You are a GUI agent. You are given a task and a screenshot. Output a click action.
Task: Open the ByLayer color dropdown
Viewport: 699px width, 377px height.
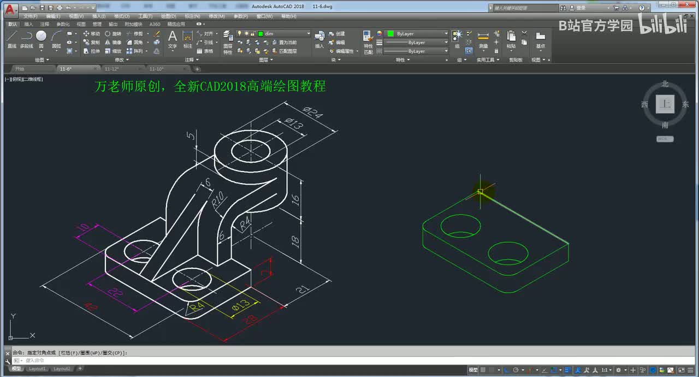coord(417,34)
